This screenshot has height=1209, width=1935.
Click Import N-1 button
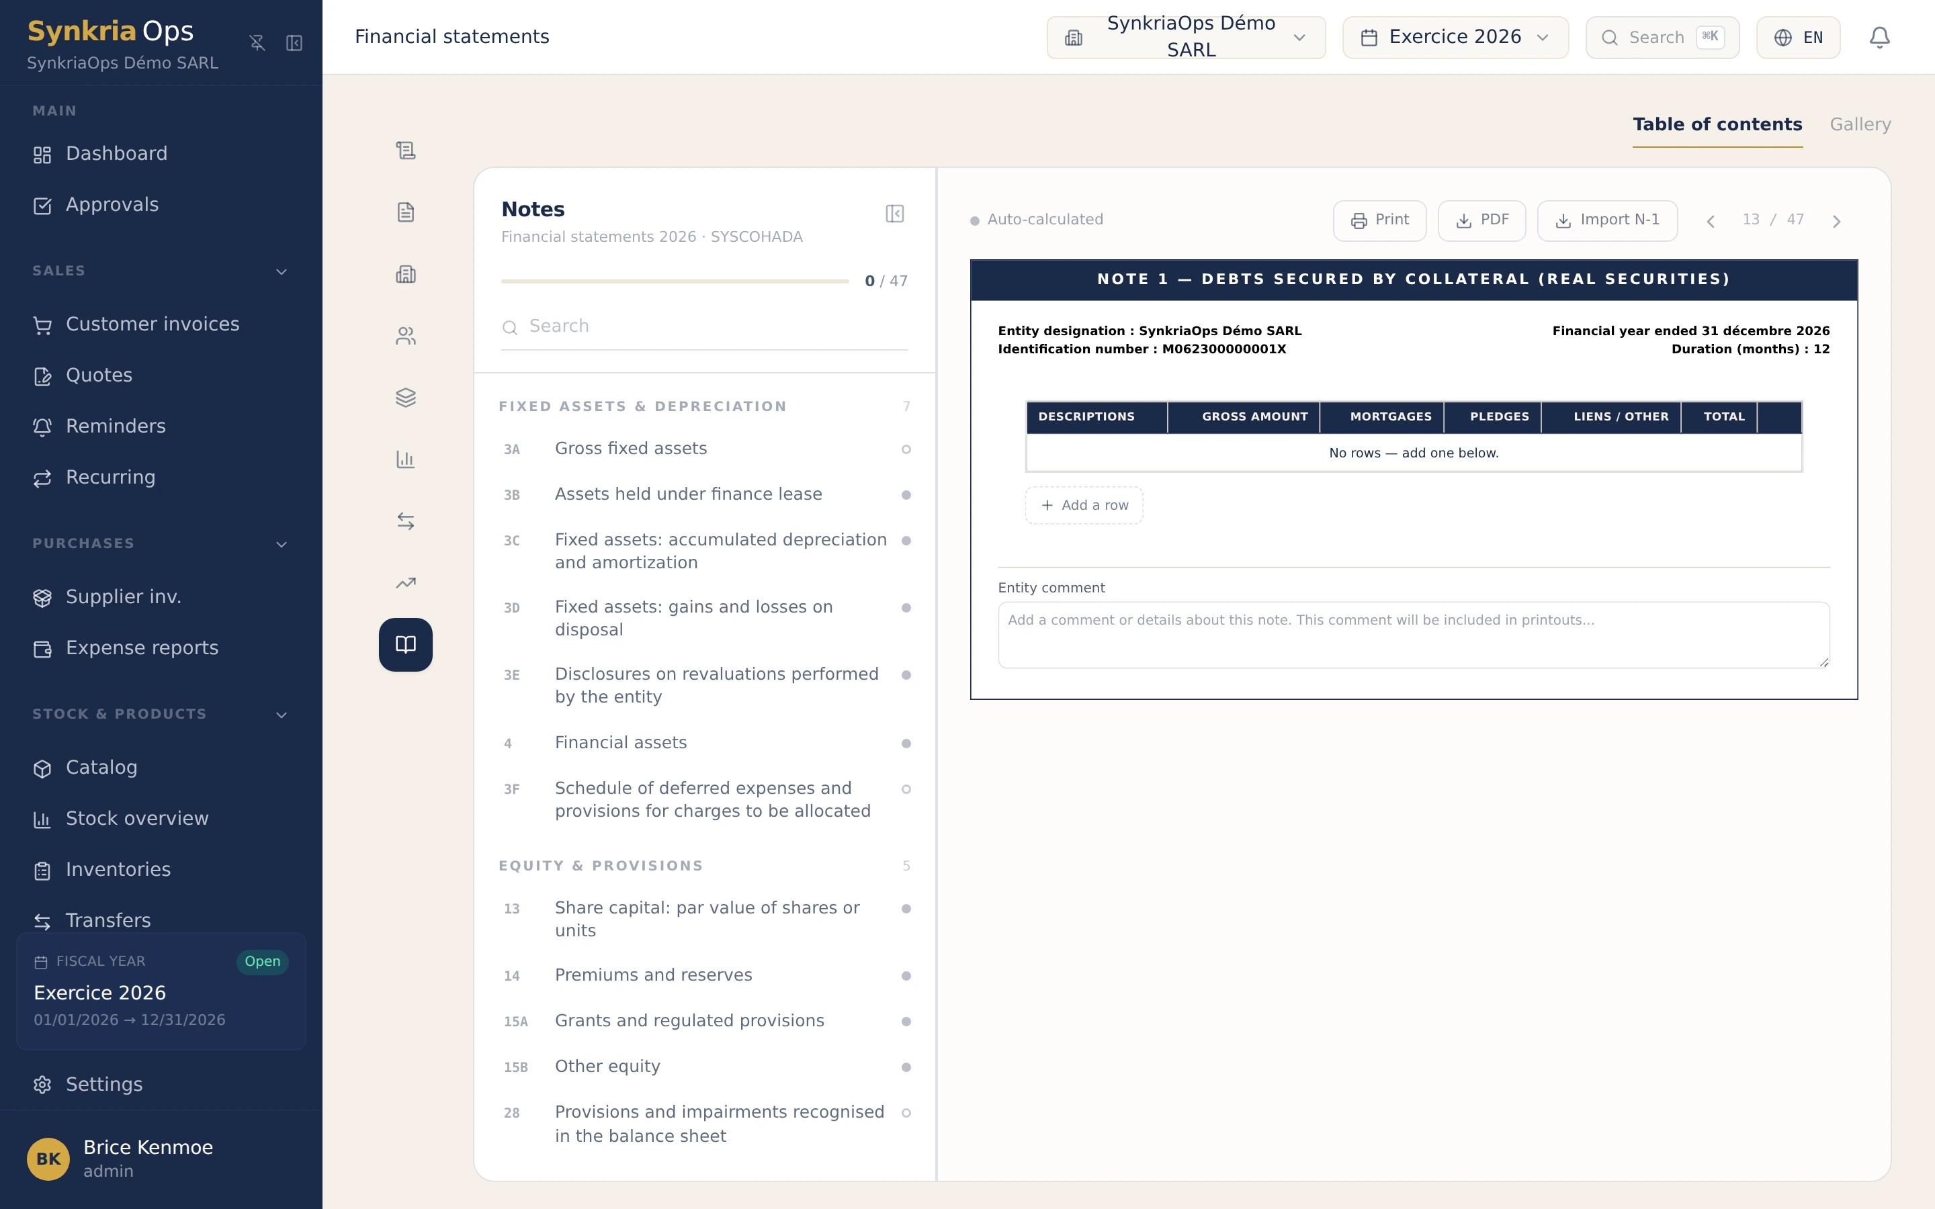1607,221
